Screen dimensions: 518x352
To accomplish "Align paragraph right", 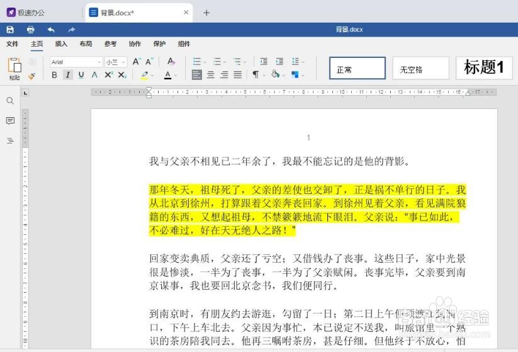I will click(x=224, y=75).
